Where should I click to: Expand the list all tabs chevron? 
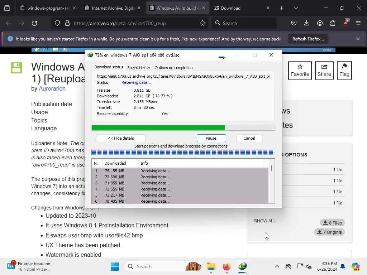point(296,8)
